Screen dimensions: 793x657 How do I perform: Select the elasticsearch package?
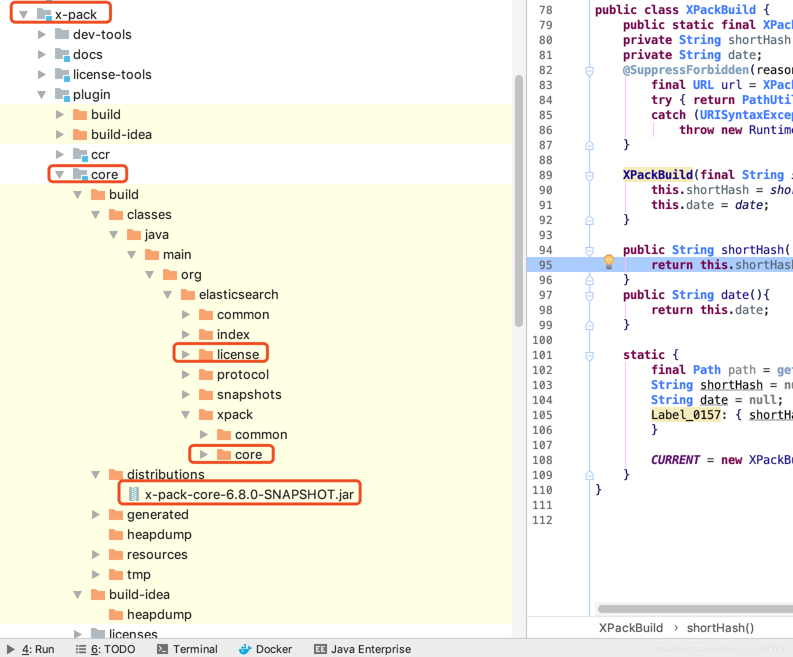[238, 294]
